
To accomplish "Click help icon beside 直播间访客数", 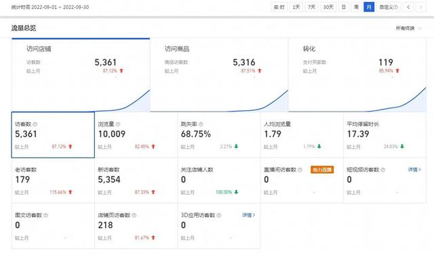I will [300, 170].
